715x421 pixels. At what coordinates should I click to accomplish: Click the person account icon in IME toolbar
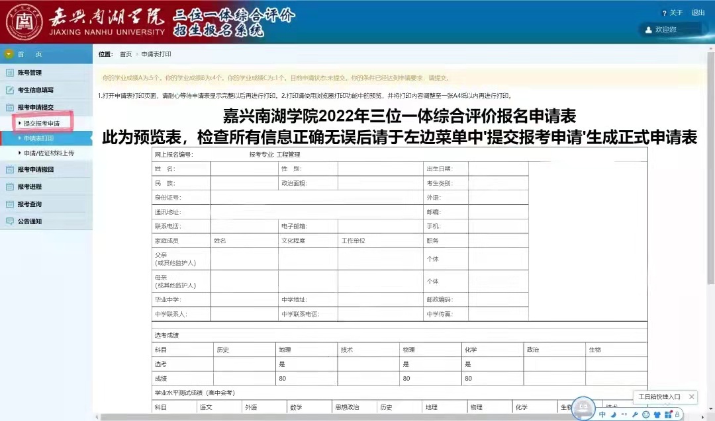click(x=677, y=414)
